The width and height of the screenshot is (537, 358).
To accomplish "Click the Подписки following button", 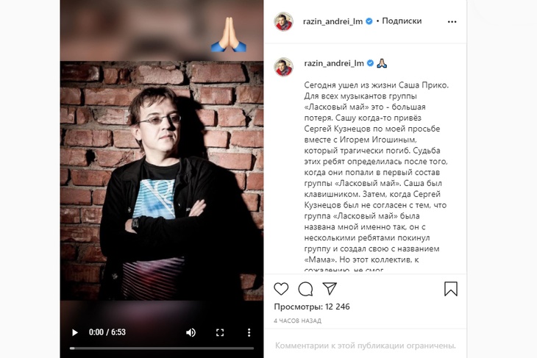I will tap(402, 21).
